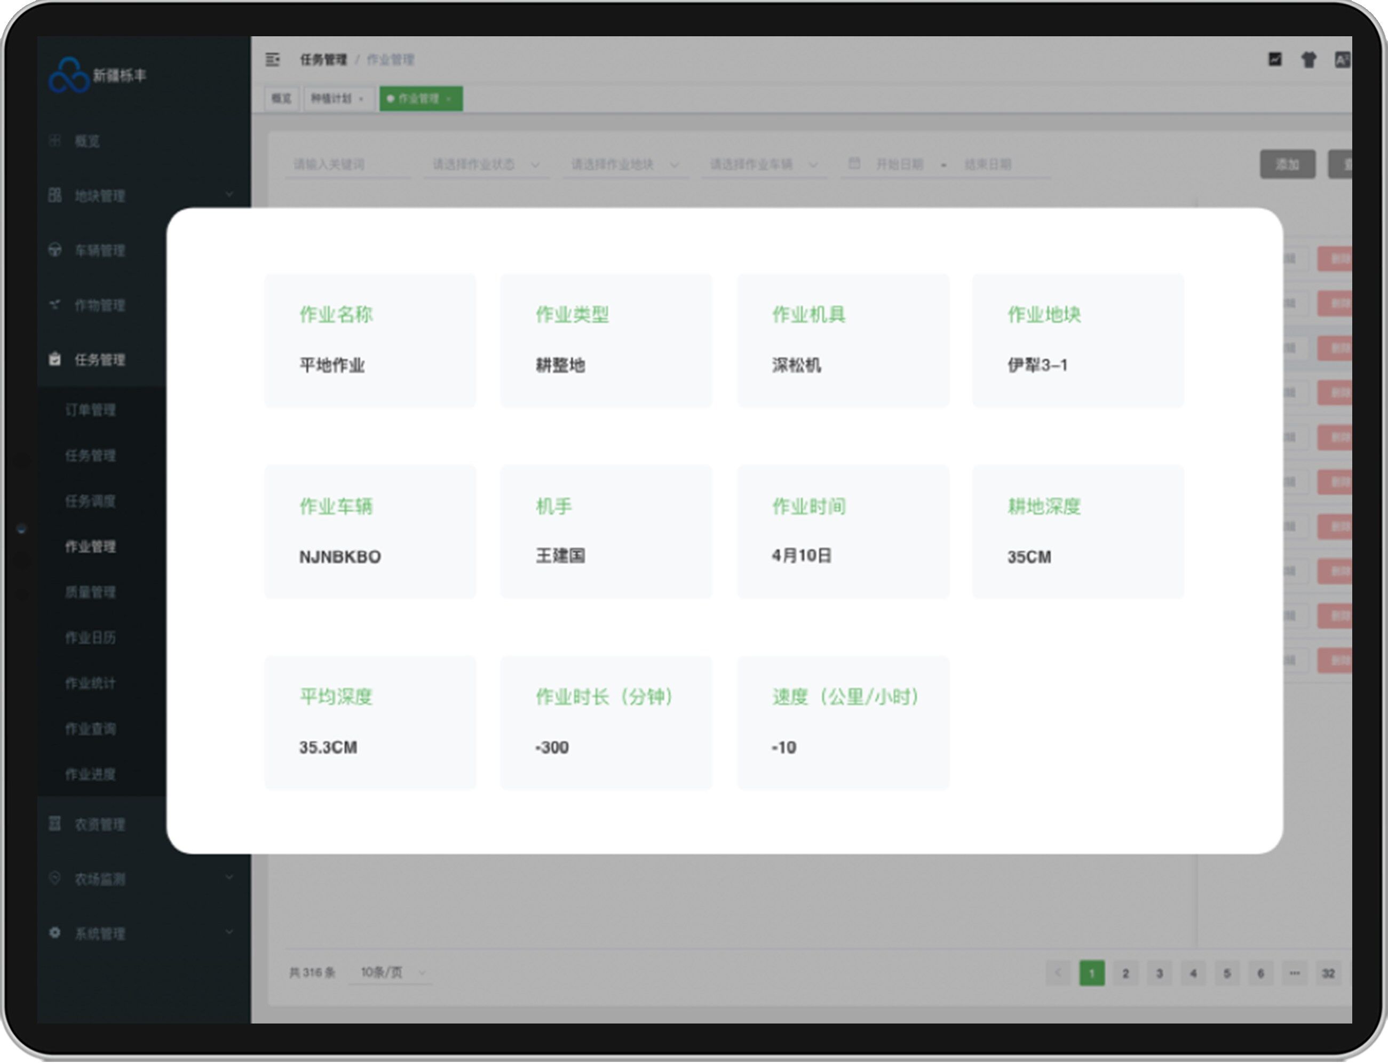The width and height of the screenshot is (1388, 1063).
Task: Click the sidebar collapse hamburger icon
Action: [273, 59]
